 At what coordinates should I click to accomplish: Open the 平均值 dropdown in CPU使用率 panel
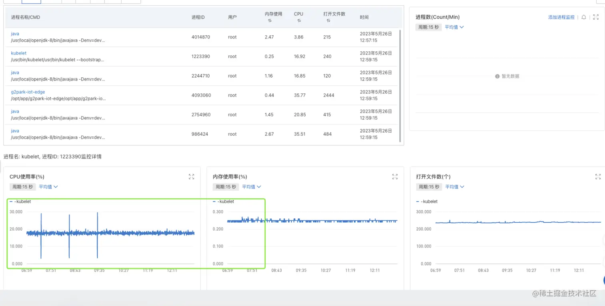[x=48, y=187]
